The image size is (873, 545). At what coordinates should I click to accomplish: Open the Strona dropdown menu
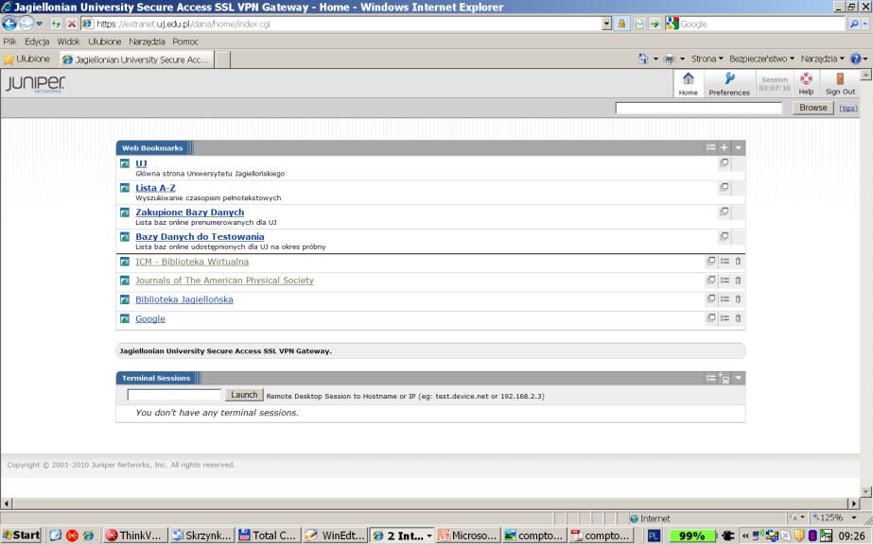point(707,59)
